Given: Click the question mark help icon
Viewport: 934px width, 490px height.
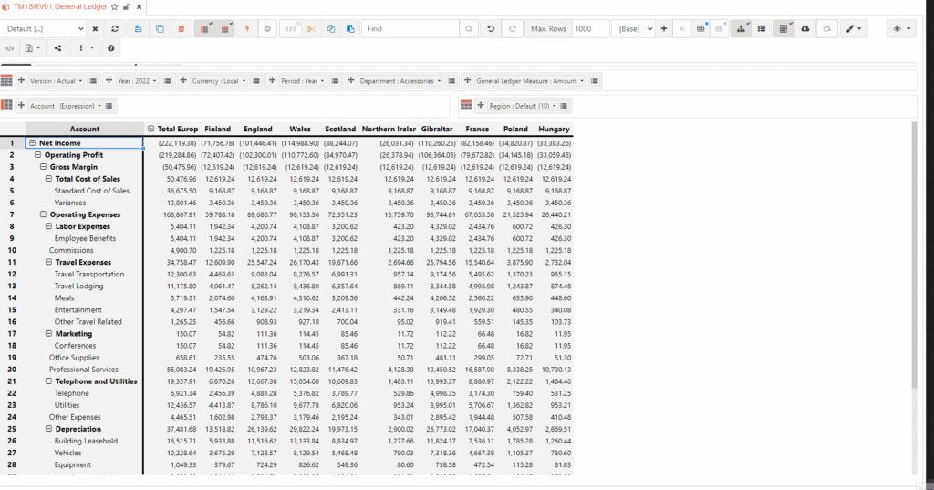Looking at the screenshot, I should coord(110,47).
